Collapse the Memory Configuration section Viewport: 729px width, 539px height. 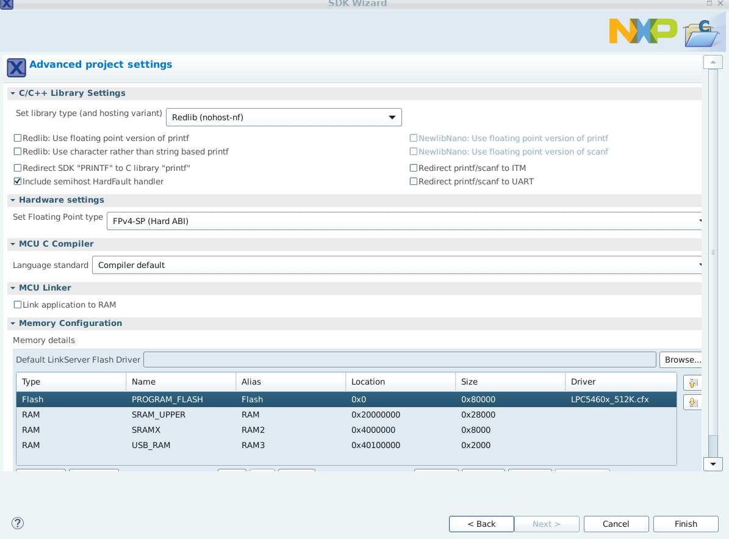(13, 323)
